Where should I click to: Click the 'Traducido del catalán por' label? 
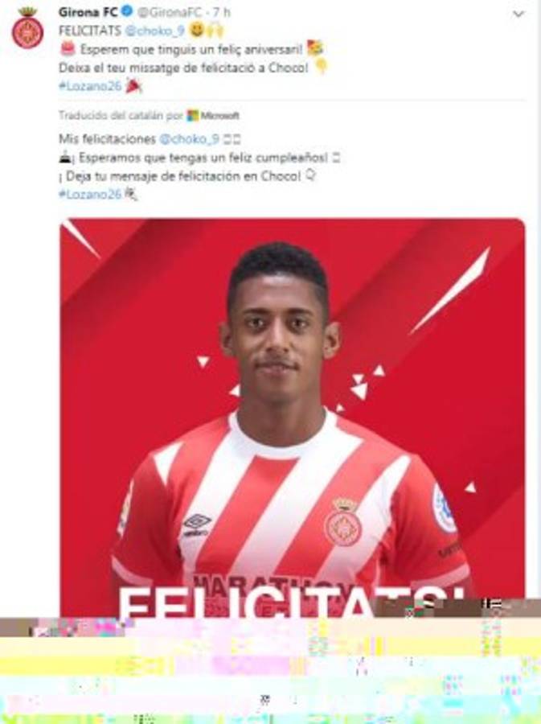pos(121,115)
